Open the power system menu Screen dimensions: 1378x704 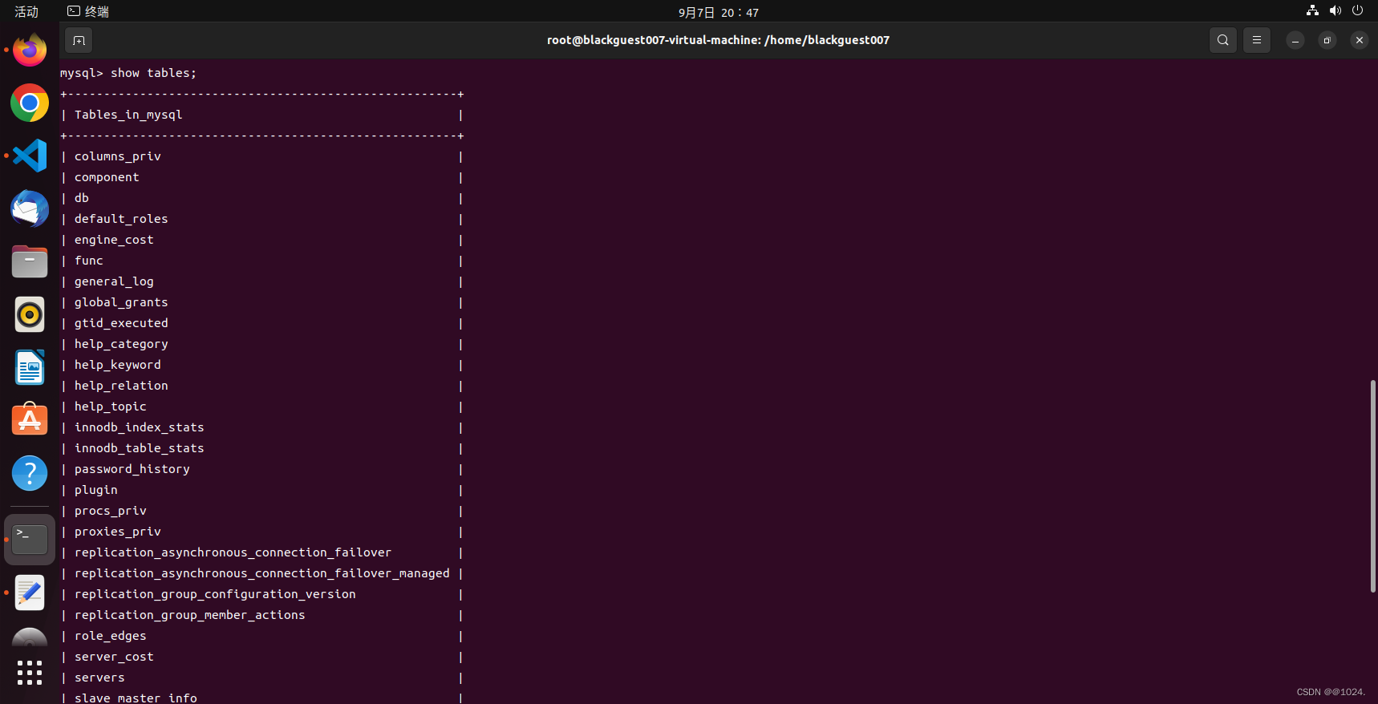pos(1357,10)
